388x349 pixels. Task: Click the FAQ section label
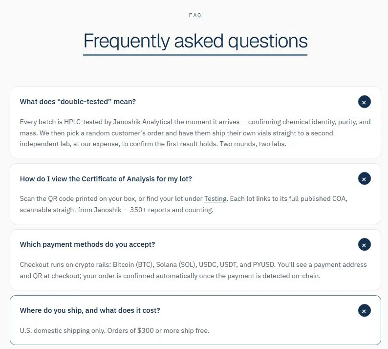click(195, 15)
